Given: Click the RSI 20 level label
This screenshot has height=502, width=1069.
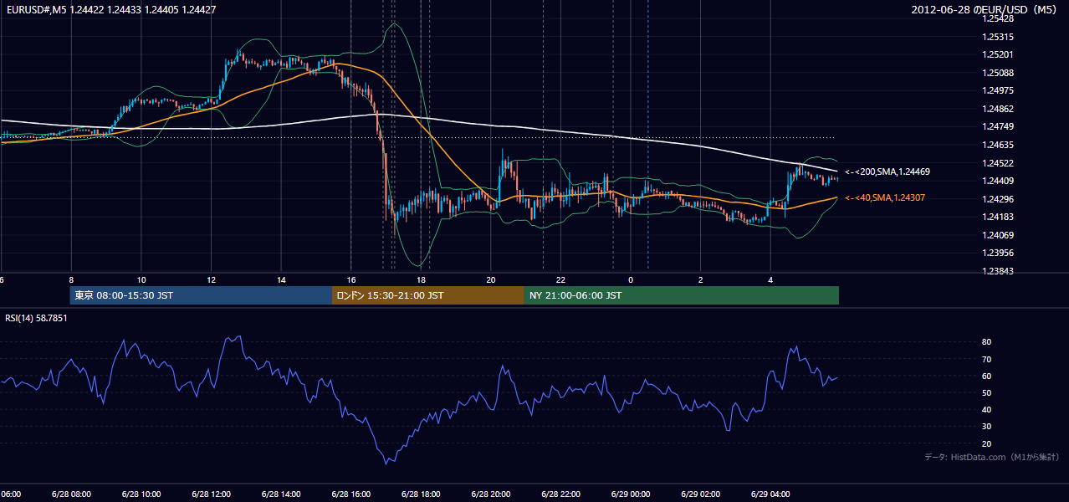Looking at the screenshot, I should (987, 443).
